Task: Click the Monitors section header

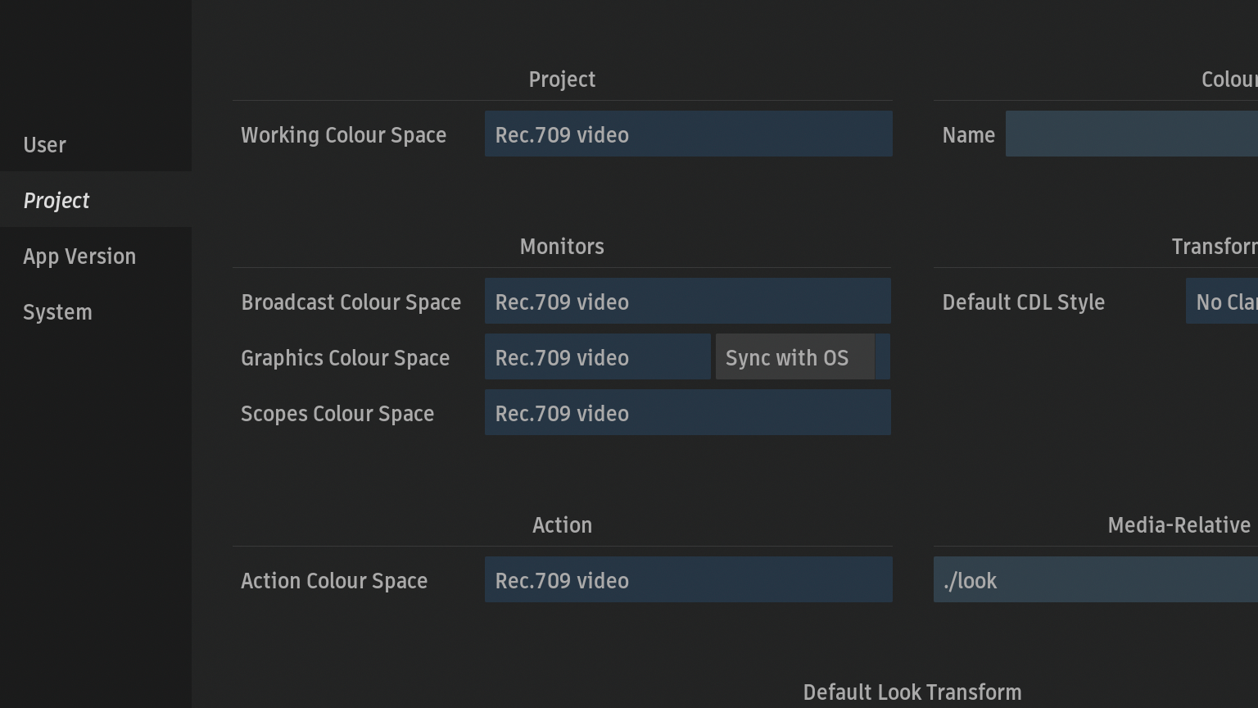Action: [562, 247]
